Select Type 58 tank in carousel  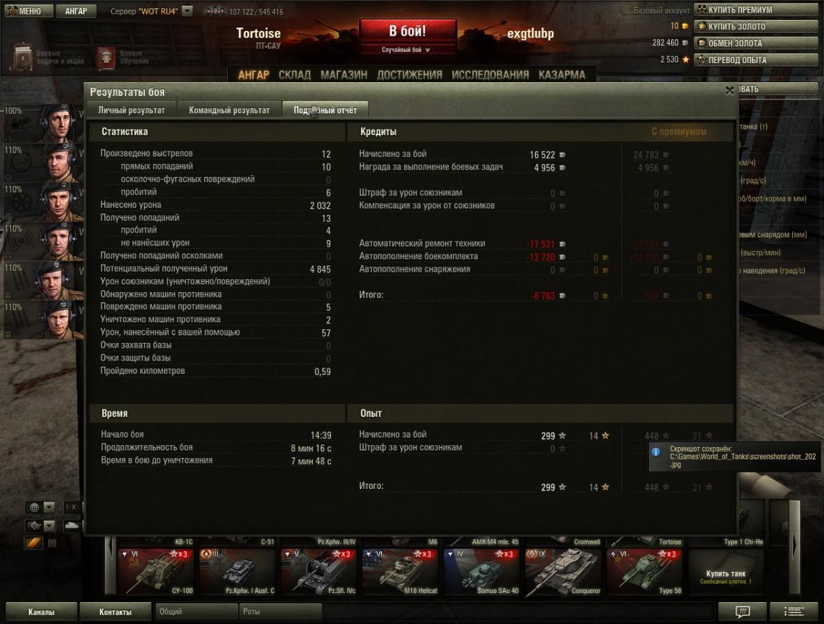point(646,572)
